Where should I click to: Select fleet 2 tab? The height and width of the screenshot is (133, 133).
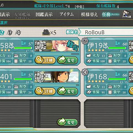2,33
